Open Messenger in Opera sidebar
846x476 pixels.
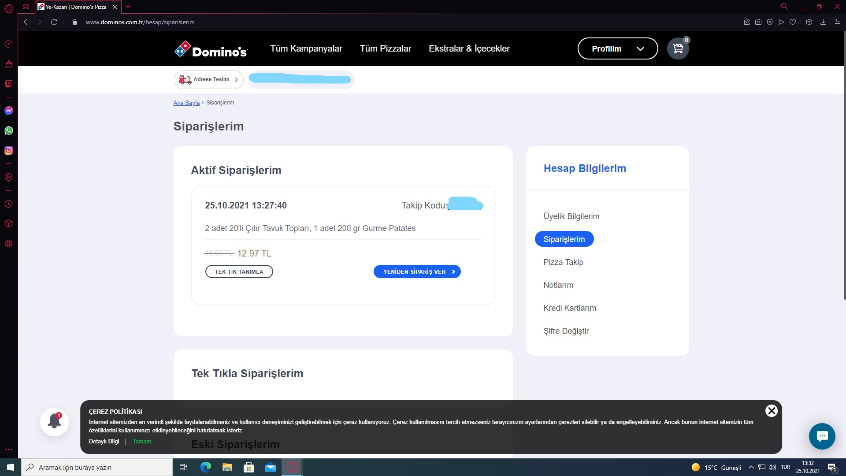(x=9, y=111)
